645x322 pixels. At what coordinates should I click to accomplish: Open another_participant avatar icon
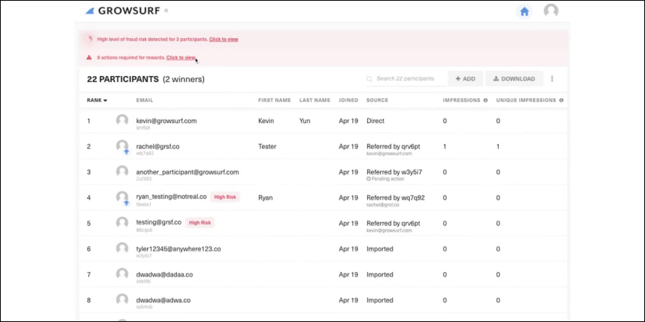122,171
